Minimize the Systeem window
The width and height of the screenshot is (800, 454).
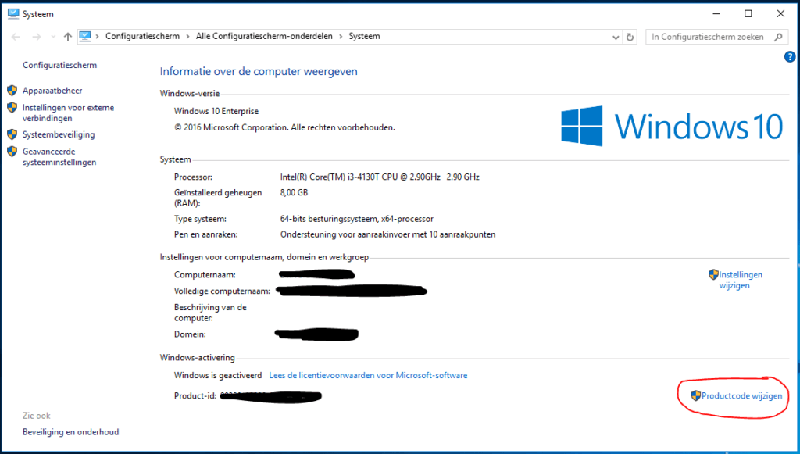pos(716,14)
